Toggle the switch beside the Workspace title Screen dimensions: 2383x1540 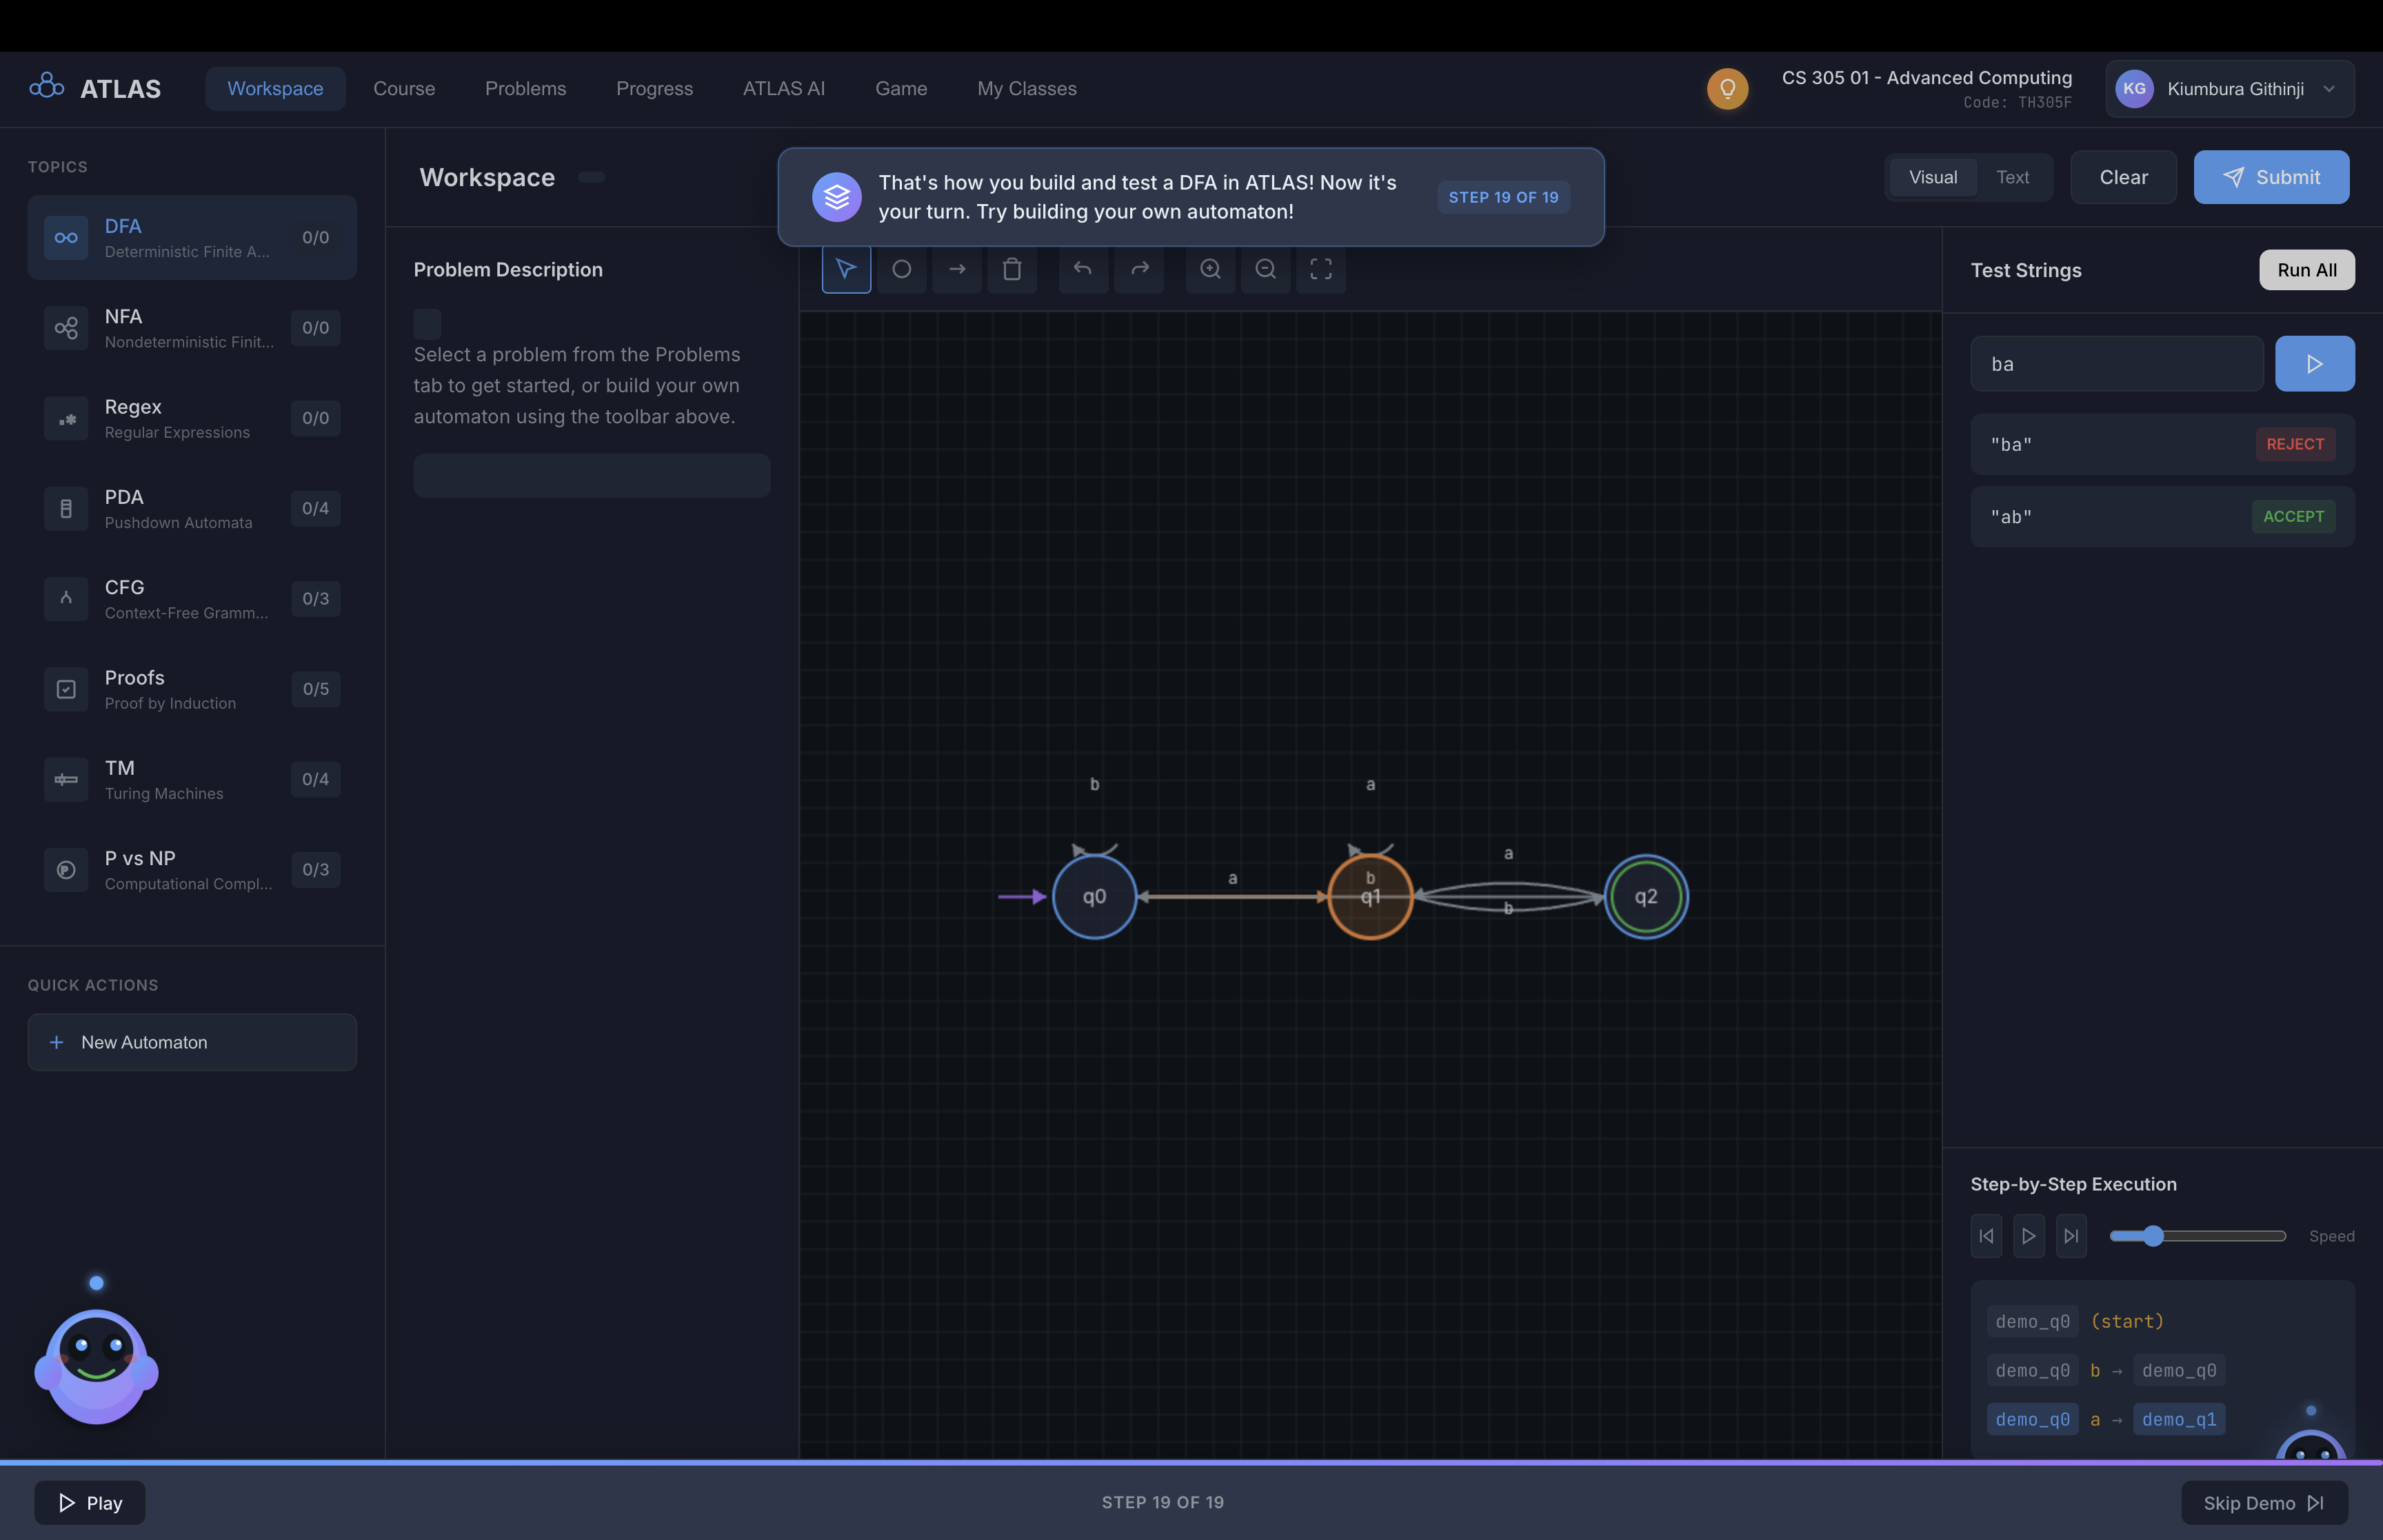[591, 177]
